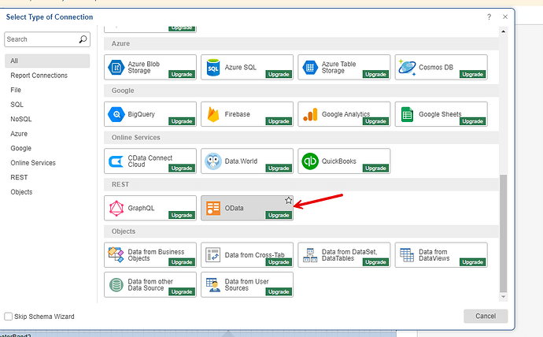Pick the QuickBooks green icon
This screenshot has width=543, height=337.
tap(310, 161)
